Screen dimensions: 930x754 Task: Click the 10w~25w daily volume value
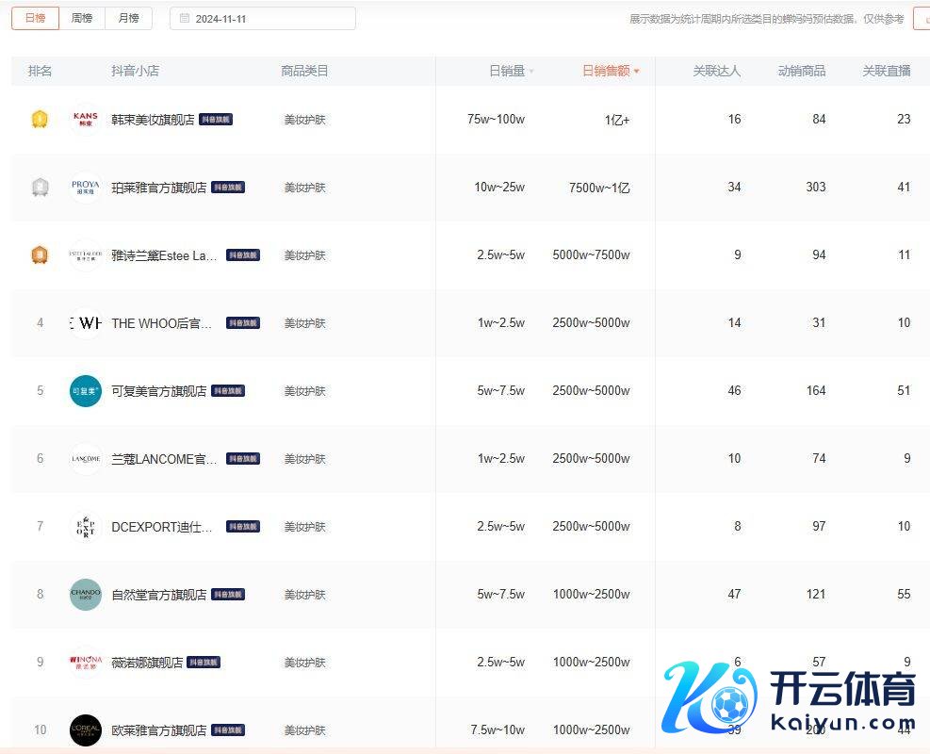tap(499, 188)
